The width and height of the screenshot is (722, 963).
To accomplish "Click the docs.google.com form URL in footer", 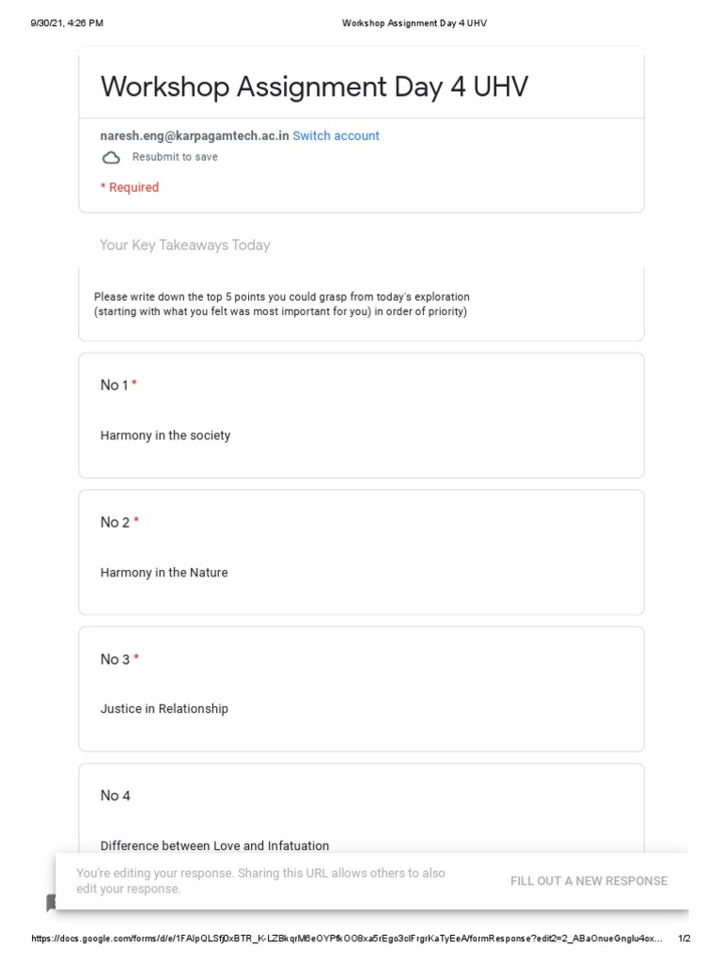I will click(x=348, y=939).
